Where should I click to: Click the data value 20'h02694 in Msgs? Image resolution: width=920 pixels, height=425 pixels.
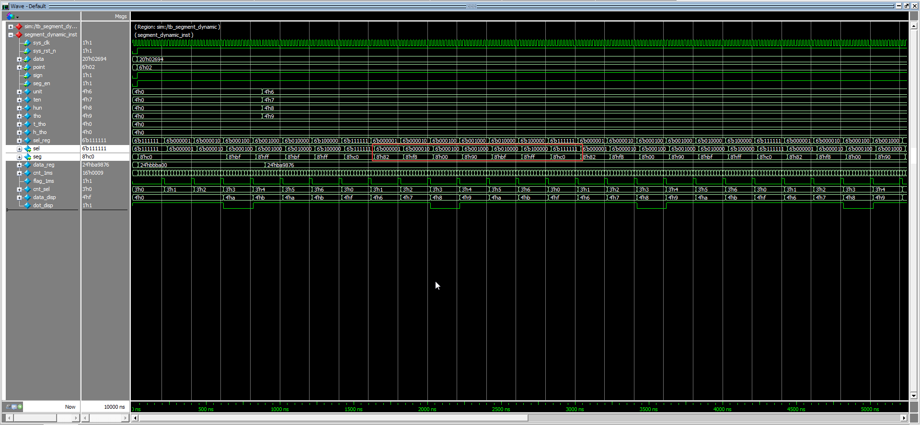pyautogui.click(x=94, y=59)
